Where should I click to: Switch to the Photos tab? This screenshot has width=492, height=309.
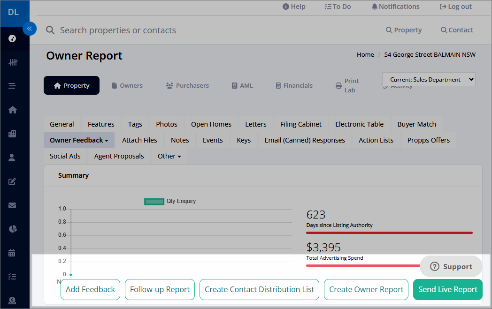point(166,124)
